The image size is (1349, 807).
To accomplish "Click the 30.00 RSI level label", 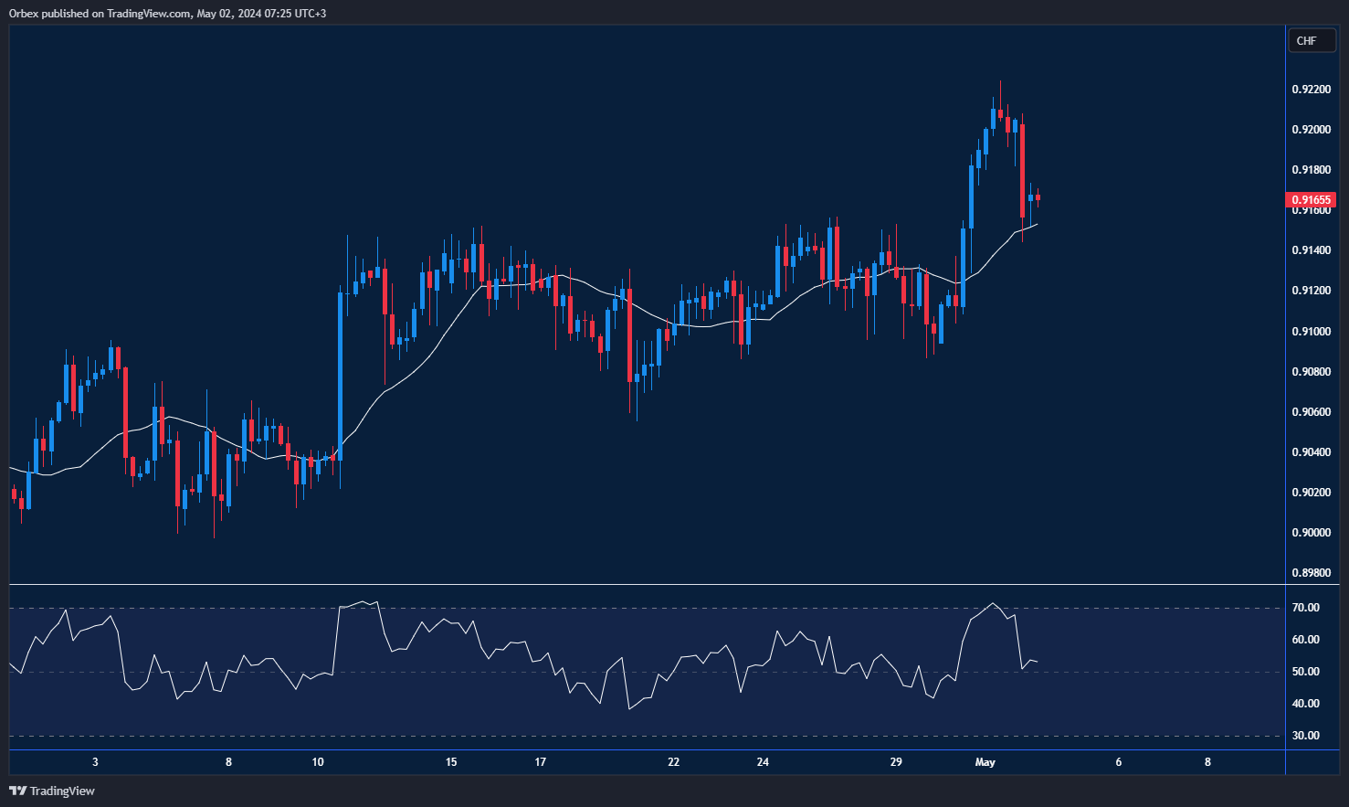I will tap(1305, 736).
